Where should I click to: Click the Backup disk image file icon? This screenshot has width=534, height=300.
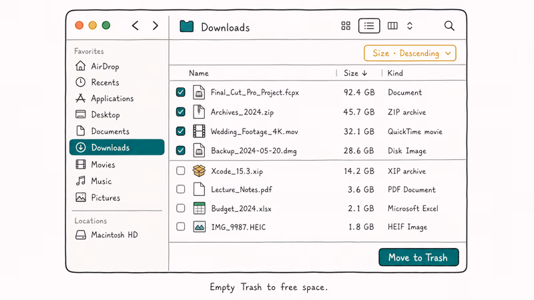[x=199, y=151]
